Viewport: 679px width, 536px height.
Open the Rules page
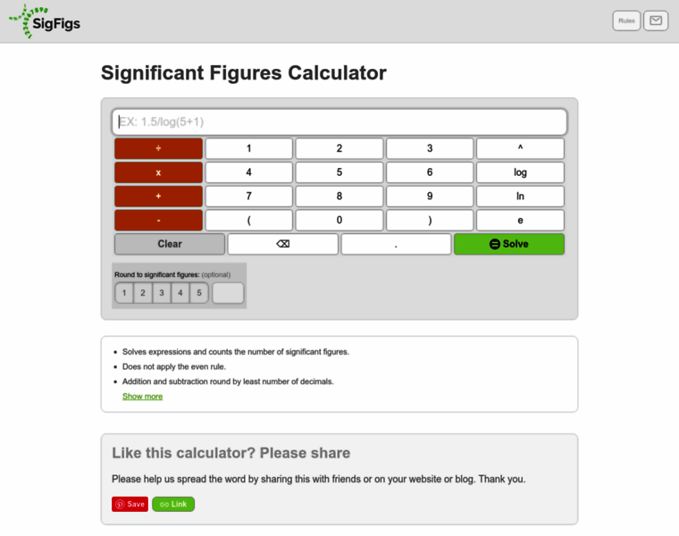626,21
